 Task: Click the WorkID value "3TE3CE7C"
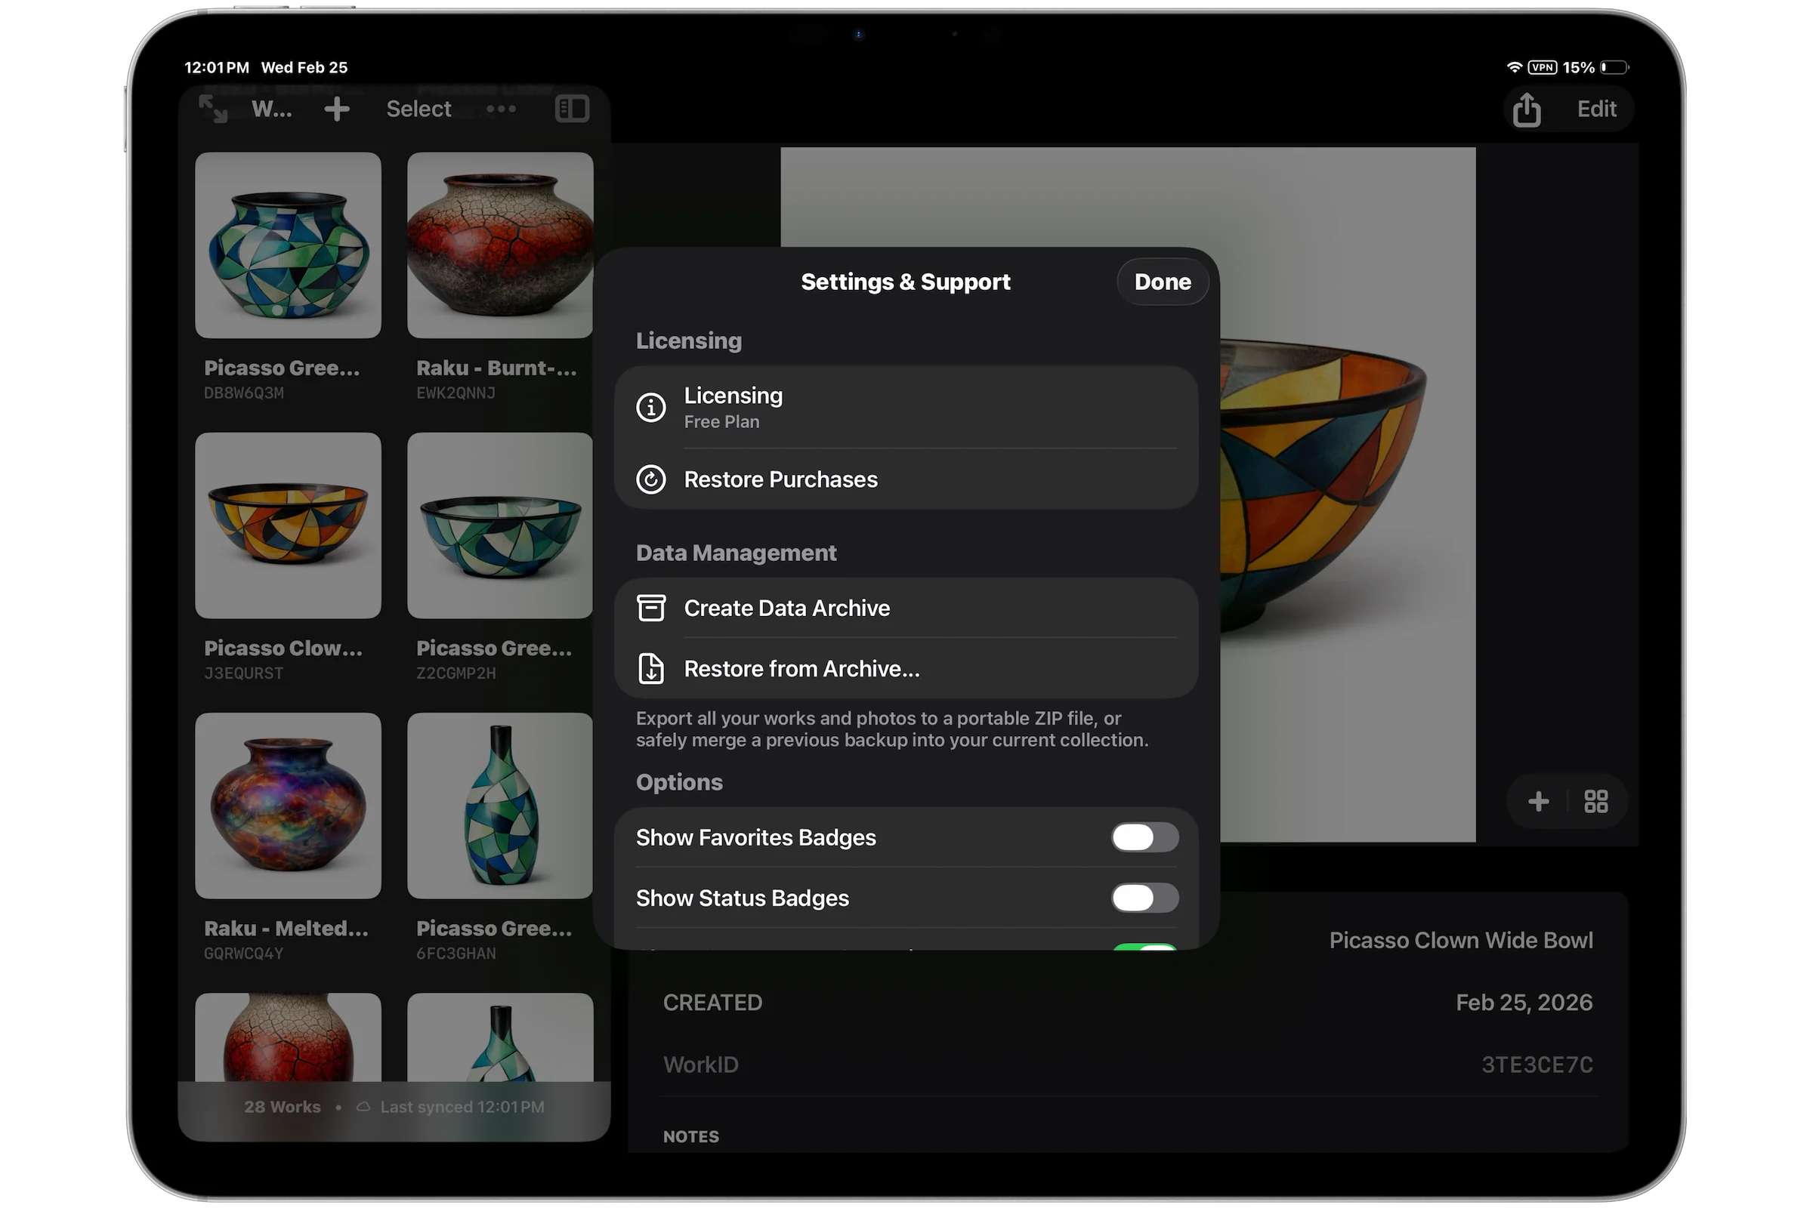click(1537, 1065)
